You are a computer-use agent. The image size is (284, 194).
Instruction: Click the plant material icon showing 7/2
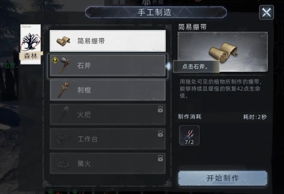189,135
